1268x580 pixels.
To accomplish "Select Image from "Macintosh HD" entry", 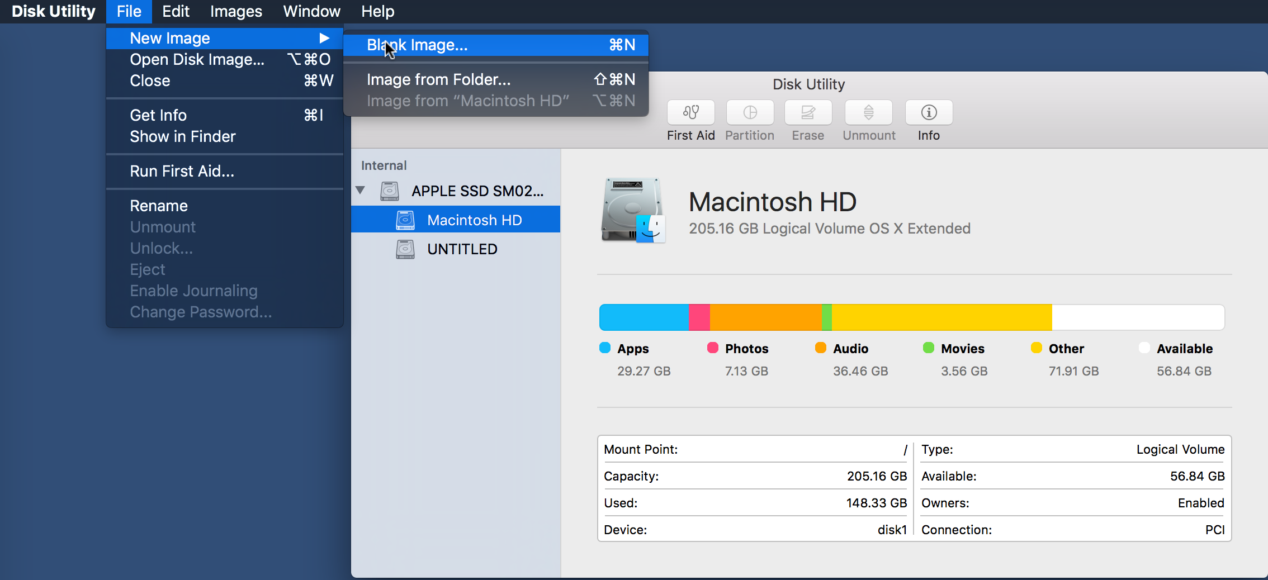I will coord(496,101).
